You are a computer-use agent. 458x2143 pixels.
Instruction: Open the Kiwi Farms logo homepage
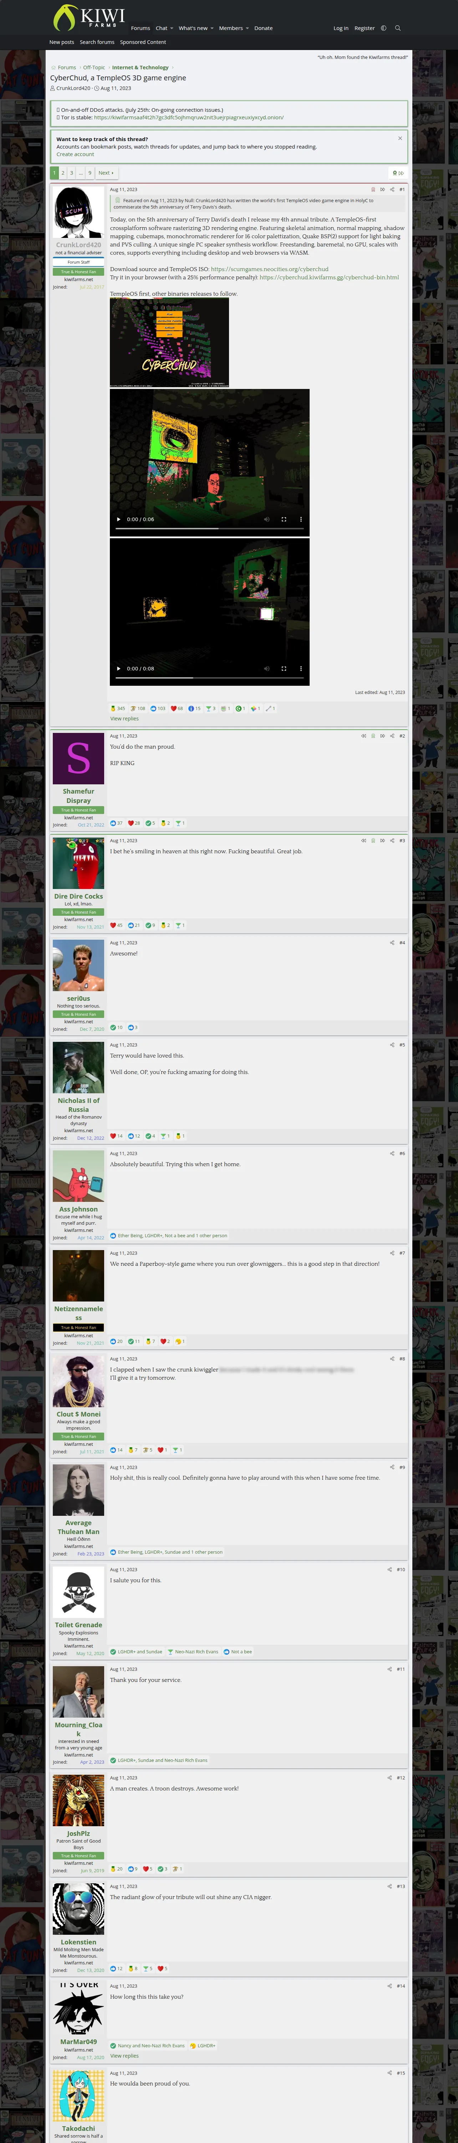tap(89, 18)
